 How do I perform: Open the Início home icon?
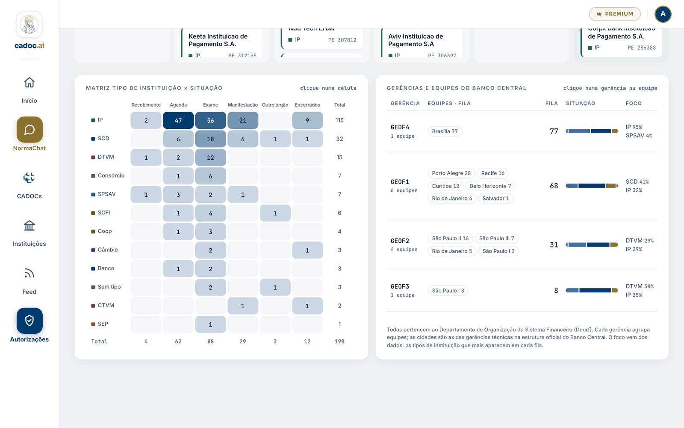(x=29, y=83)
